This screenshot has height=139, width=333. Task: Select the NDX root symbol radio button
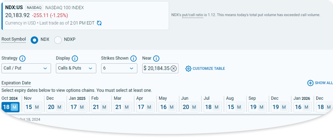pos(34,40)
